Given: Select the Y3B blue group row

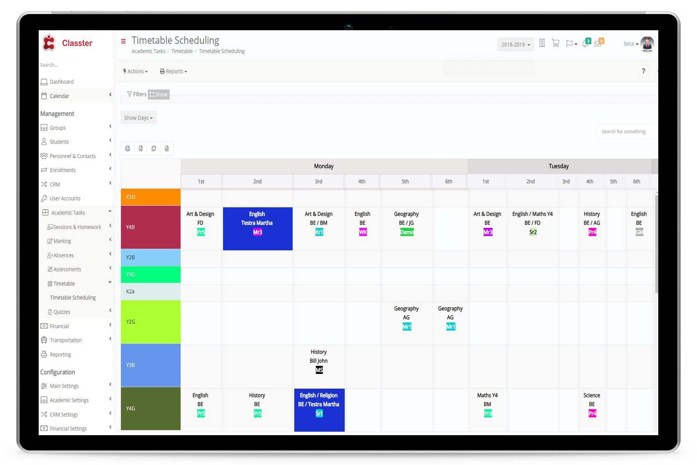Looking at the screenshot, I should coord(151,365).
